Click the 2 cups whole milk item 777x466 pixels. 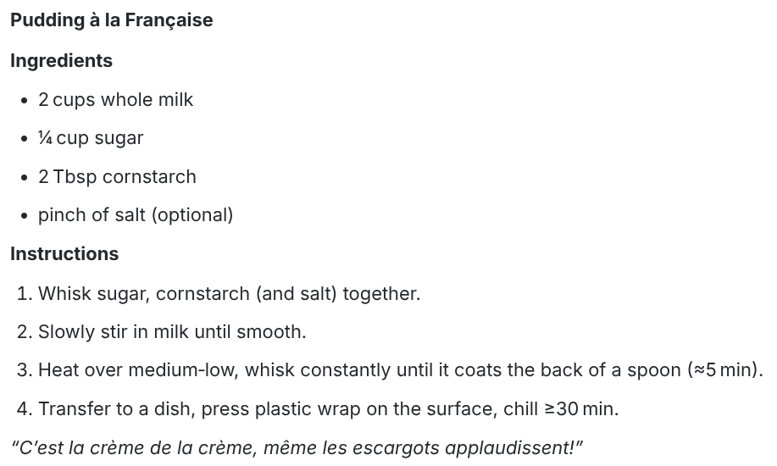[115, 100]
